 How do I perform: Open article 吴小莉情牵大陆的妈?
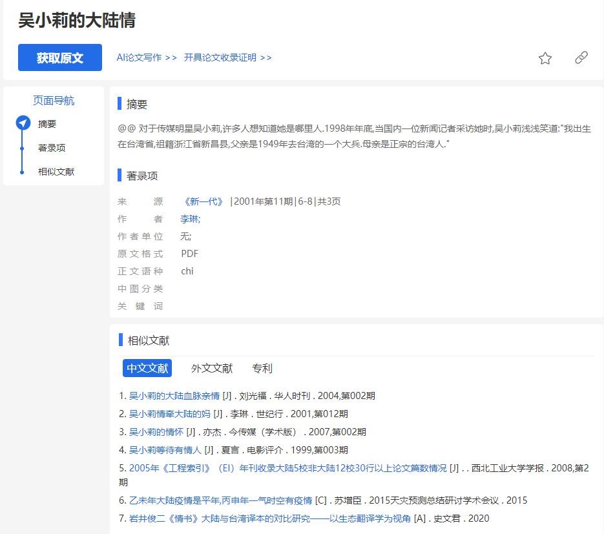[170, 414]
